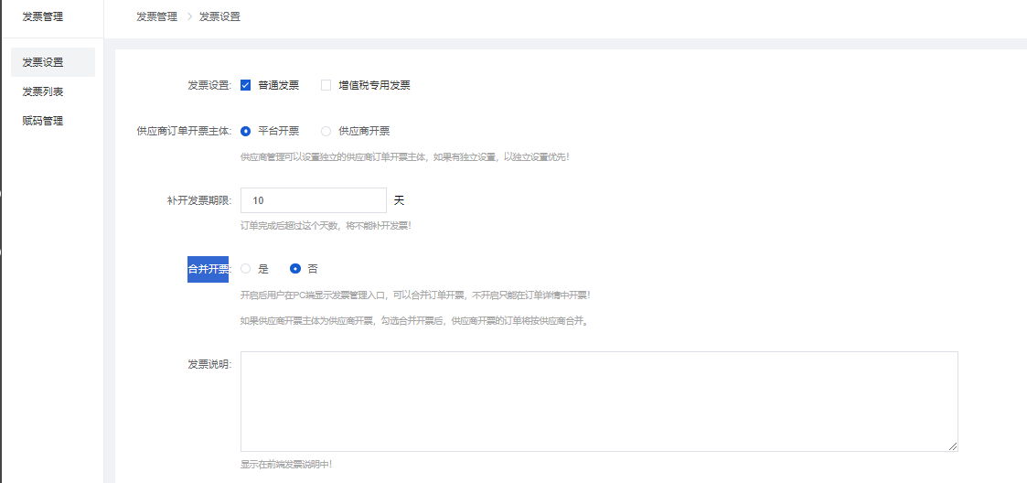Focus the 补开发票期限 days input field
1027x483 pixels.
313,200
